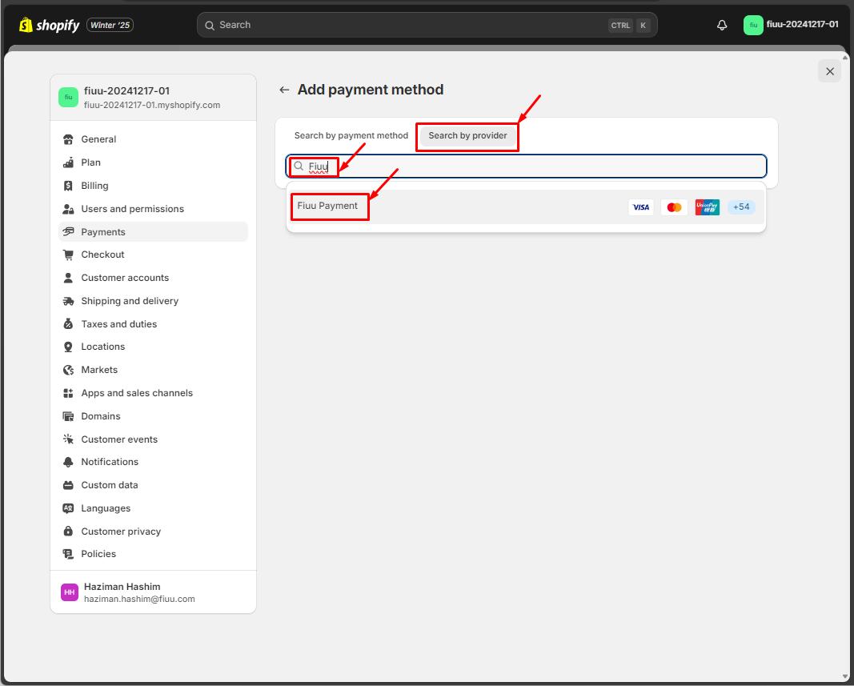The width and height of the screenshot is (854, 686).
Task: Click the Mastercard logo
Action: coord(674,207)
